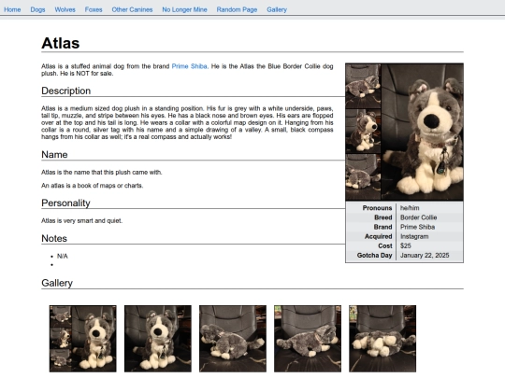Click the 'Atlas is very smart and quiet' sentence

click(x=81, y=221)
